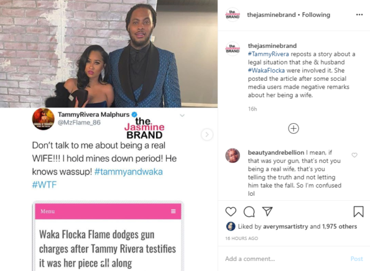The height and width of the screenshot is (271, 370).
Task: Share post via paper plane icon
Action: [267, 211]
